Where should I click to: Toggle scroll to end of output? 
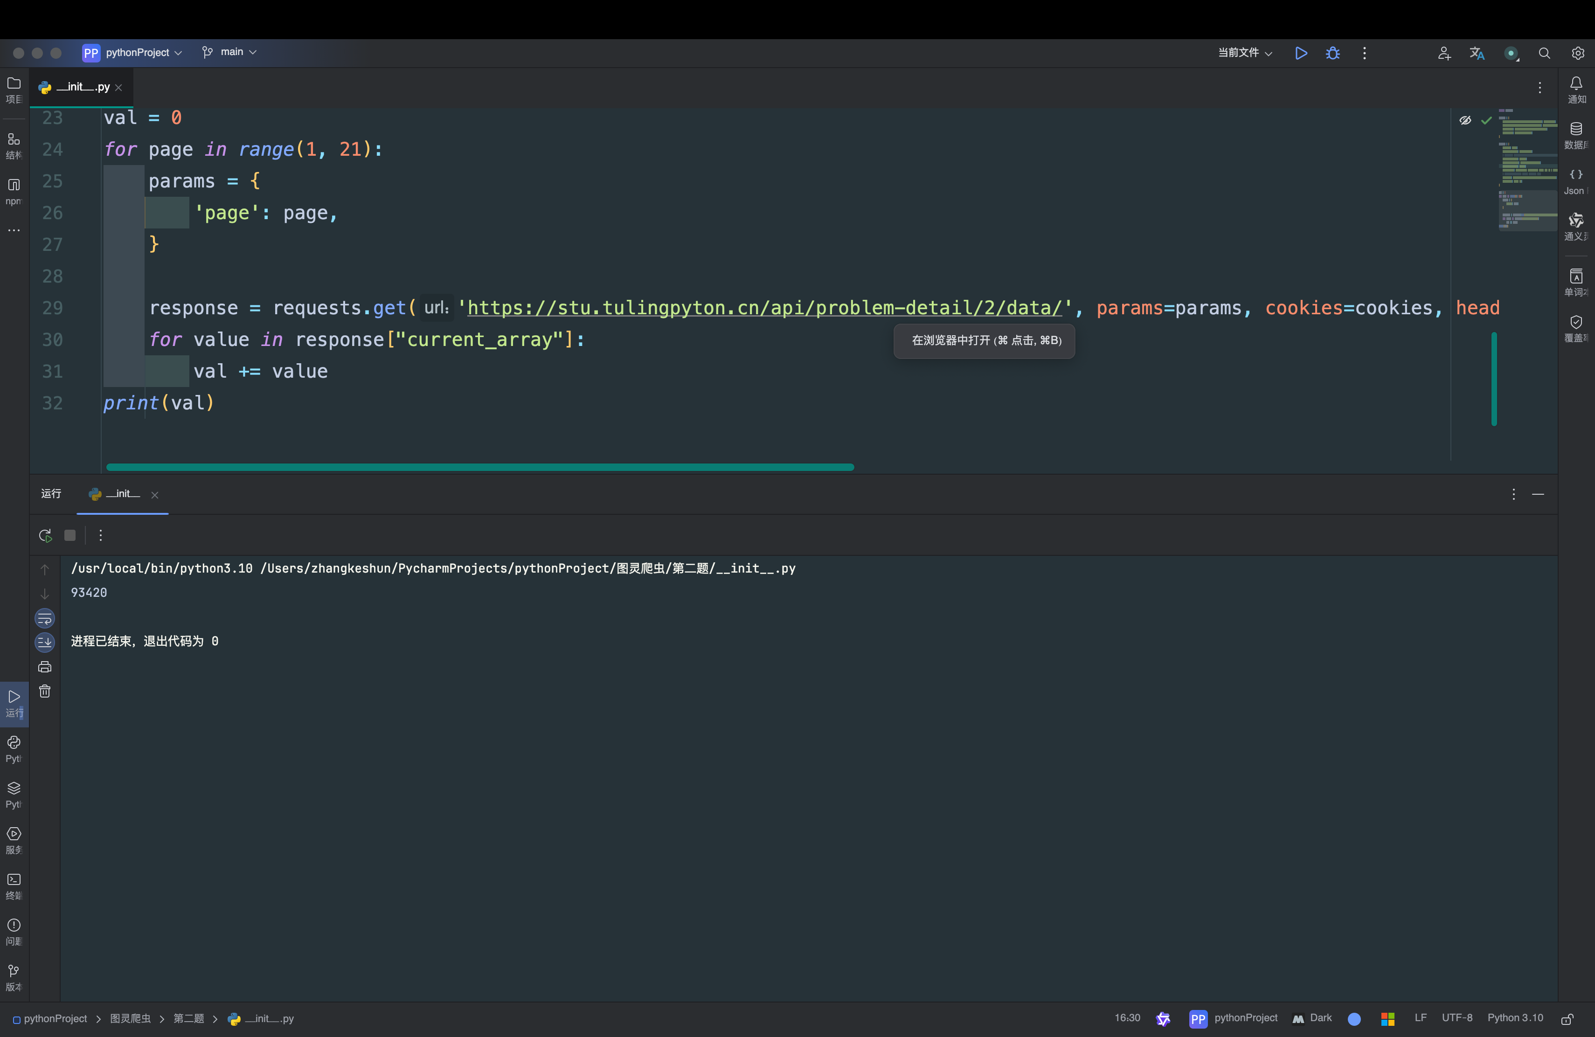(x=45, y=643)
